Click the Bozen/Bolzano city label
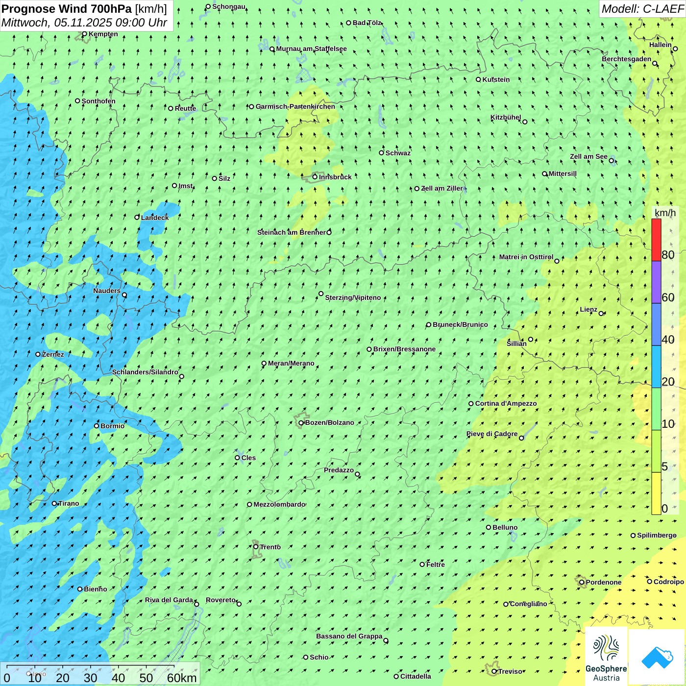The image size is (686, 686). [329, 422]
